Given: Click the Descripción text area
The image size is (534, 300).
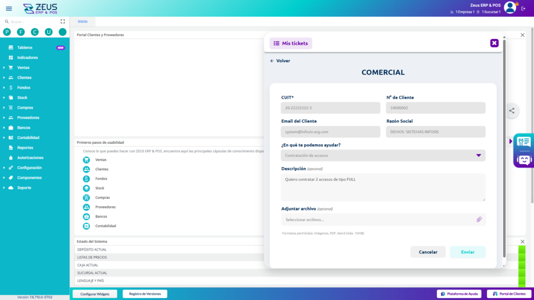Looking at the screenshot, I should click(383, 187).
